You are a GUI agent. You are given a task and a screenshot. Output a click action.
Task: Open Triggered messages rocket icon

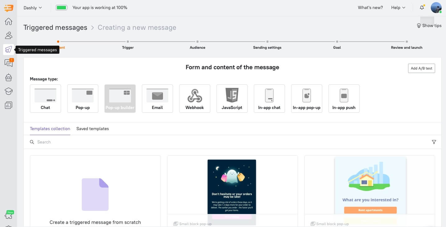[x=9, y=49]
